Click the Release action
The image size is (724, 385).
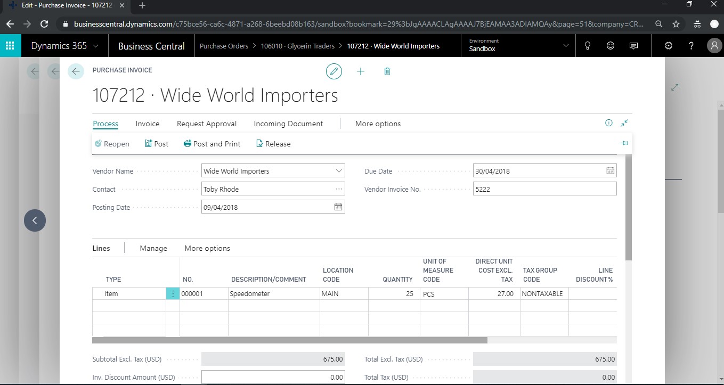point(273,144)
